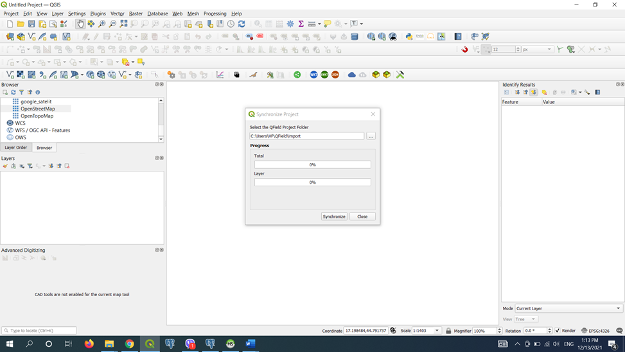Click the Zoom Full extent icon
Screen dimensions: 625x352
(x=123, y=24)
